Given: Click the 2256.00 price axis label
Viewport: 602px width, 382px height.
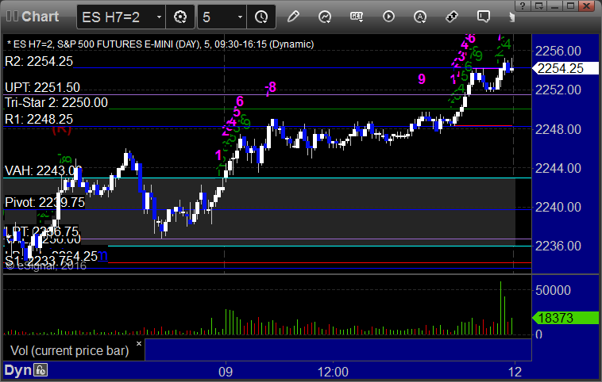Looking at the screenshot, I should coord(558,51).
